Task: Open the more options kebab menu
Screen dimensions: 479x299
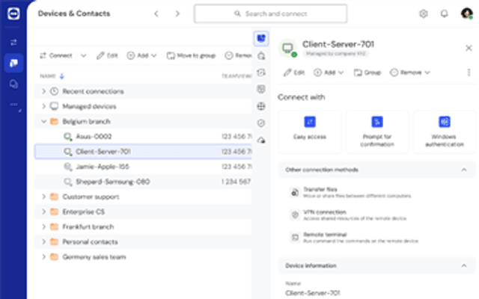Action: pos(469,73)
